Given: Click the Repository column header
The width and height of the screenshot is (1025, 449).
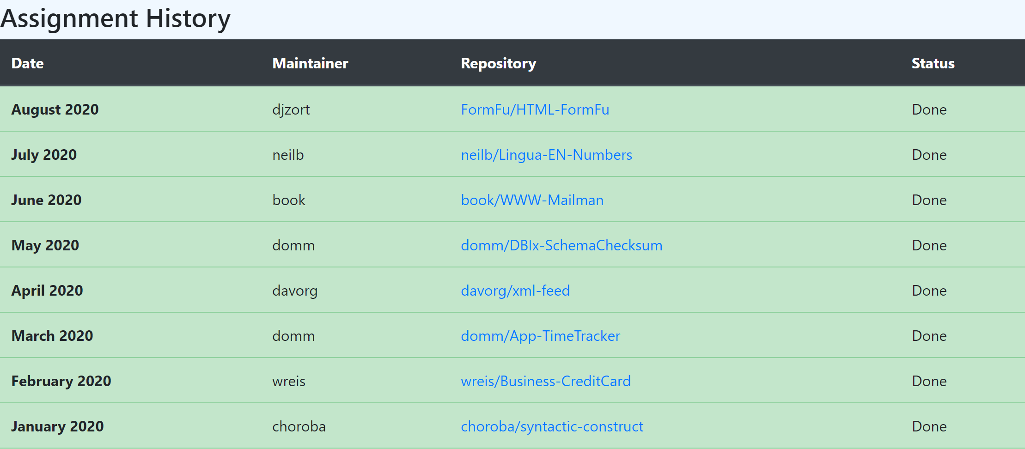Looking at the screenshot, I should tap(498, 63).
